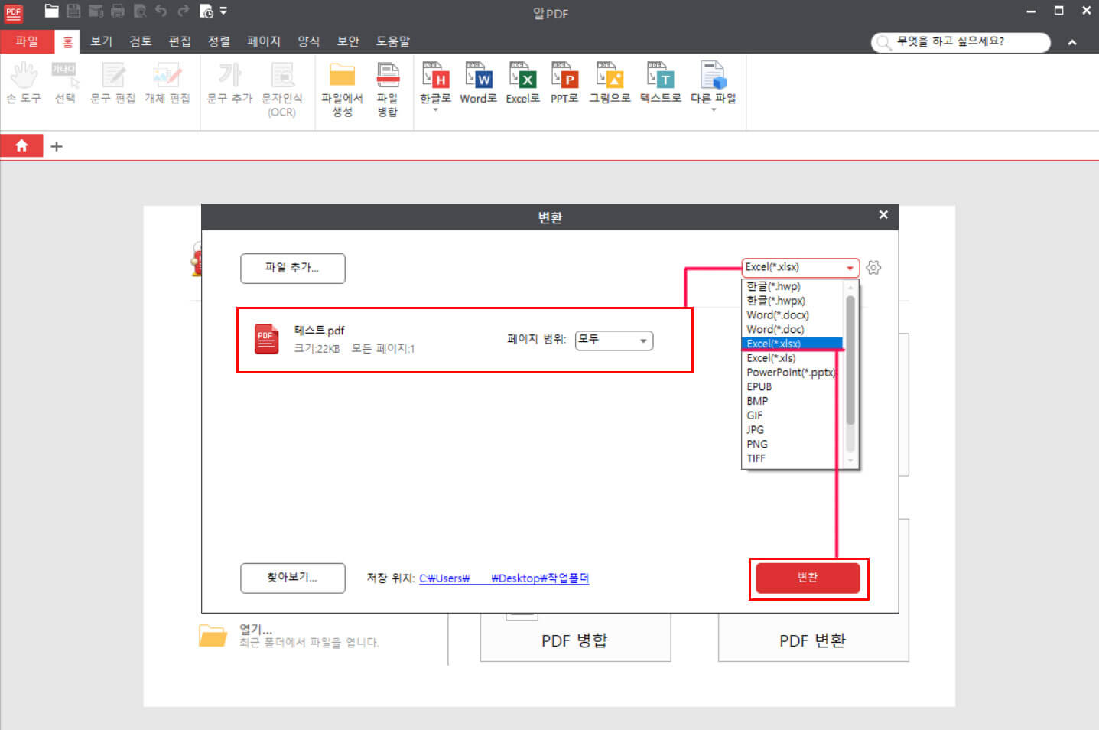Viewport: 1099px width, 730px height.
Task: Select Excel(*.xlsx) in format list
Action: 792,344
